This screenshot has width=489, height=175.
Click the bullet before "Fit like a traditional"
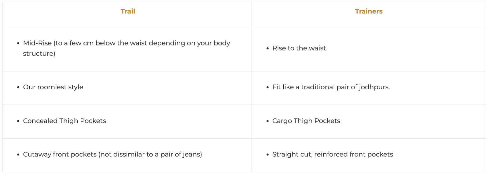pyautogui.click(x=268, y=87)
